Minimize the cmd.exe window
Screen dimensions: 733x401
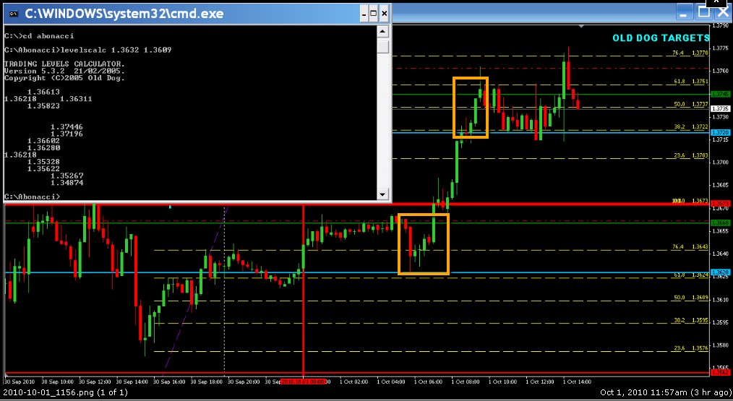coord(364,14)
